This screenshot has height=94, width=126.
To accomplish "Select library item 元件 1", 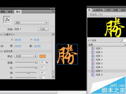I will tap(107, 49).
